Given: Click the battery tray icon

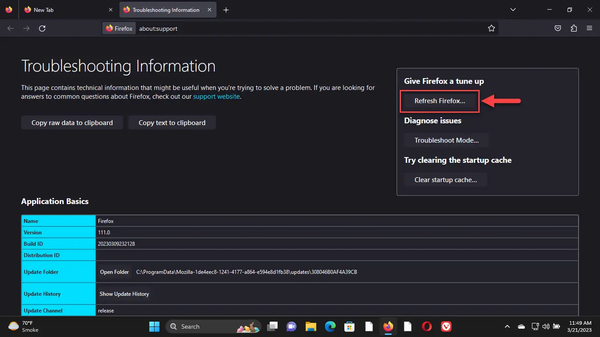Looking at the screenshot, I should pos(557,326).
